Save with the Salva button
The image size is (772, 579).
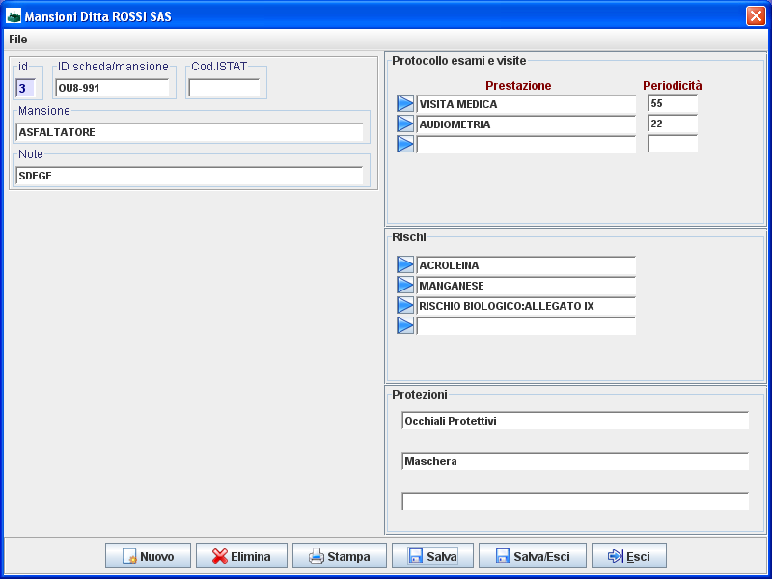[431, 556]
